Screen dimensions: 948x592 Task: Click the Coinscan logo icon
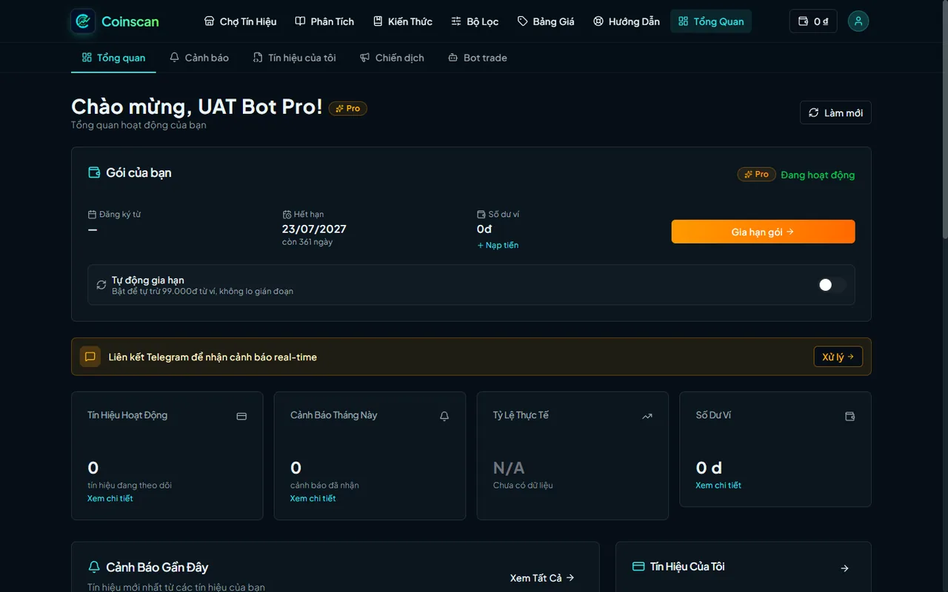click(x=83, y=21)
